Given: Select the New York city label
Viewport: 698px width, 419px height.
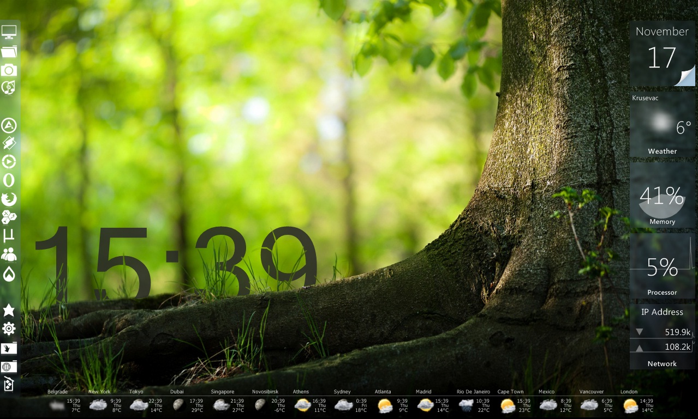Looking at the screenshot, I should tap(99, 392).
